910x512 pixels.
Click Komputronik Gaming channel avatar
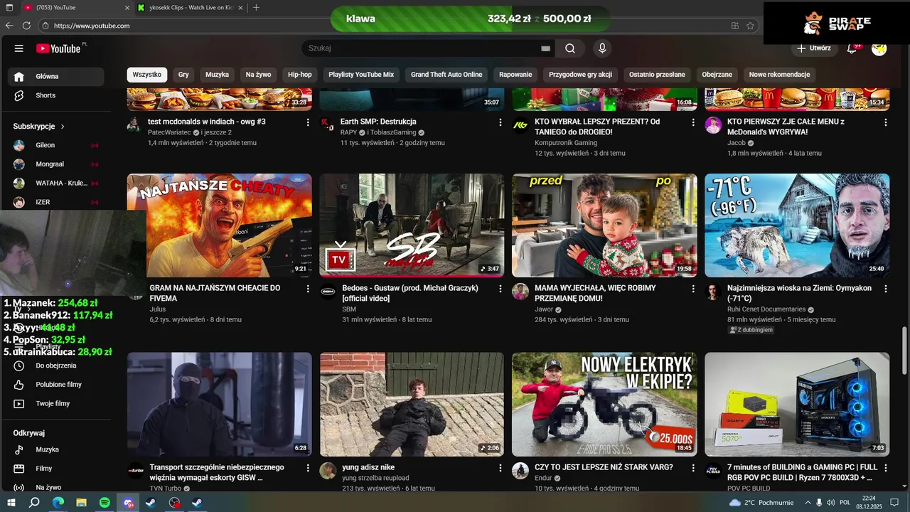520,125
